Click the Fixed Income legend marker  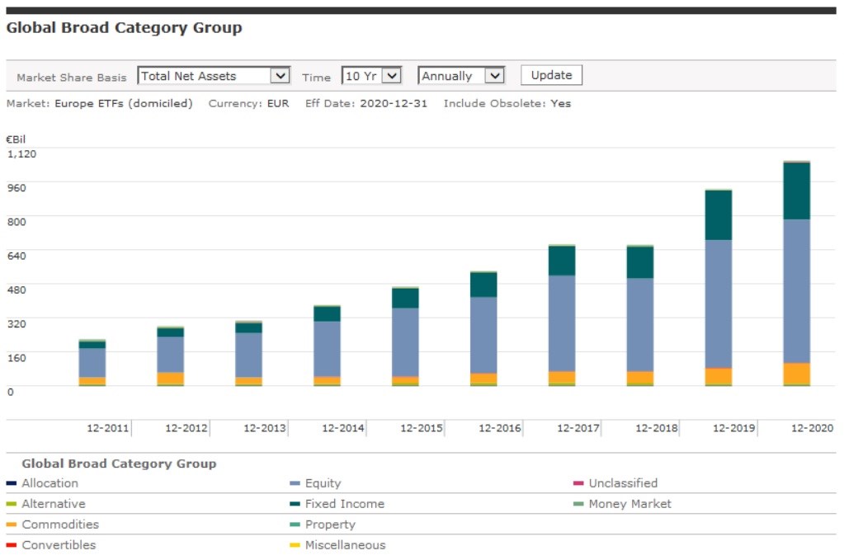click(x=295, y=505)
